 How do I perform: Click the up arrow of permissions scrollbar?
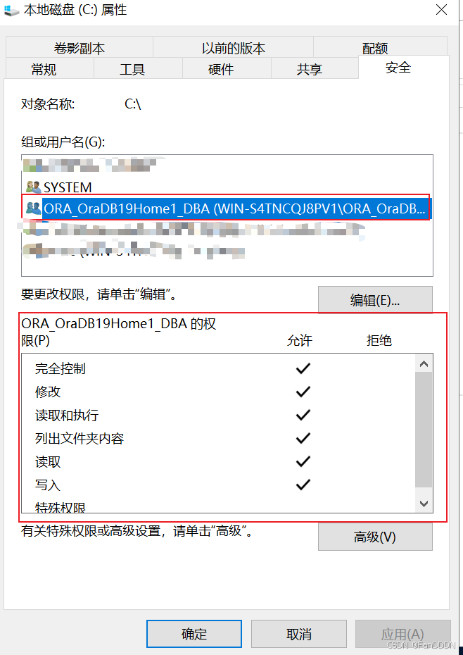[424, 364]
